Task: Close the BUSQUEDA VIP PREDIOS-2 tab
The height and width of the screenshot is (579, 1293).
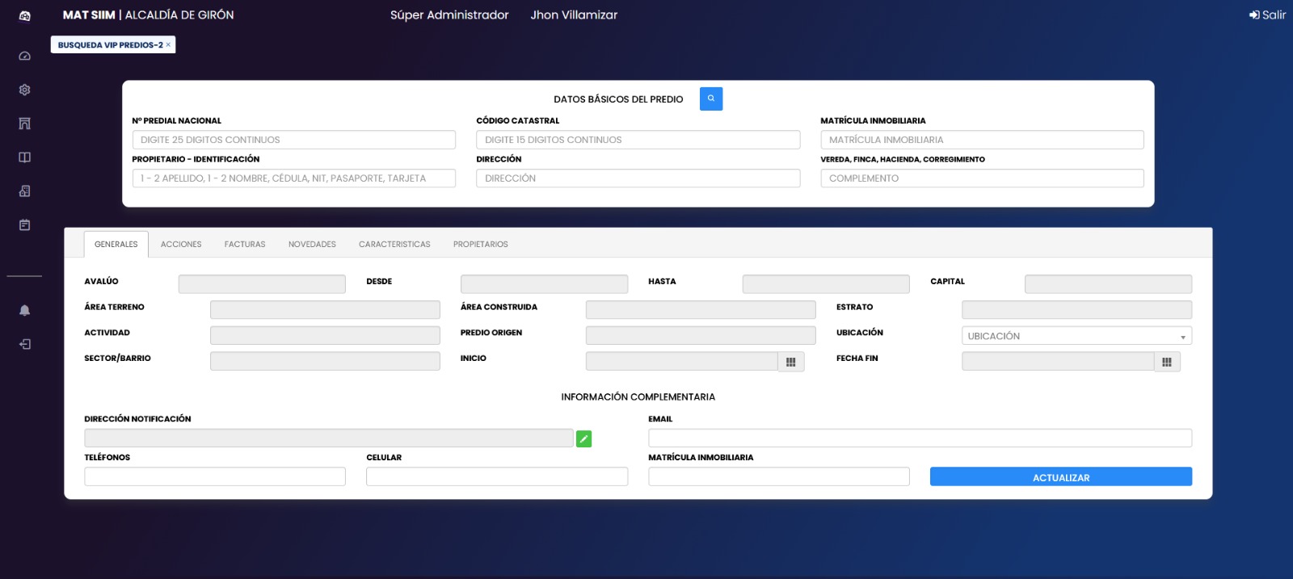Action: tap(168, 45)
